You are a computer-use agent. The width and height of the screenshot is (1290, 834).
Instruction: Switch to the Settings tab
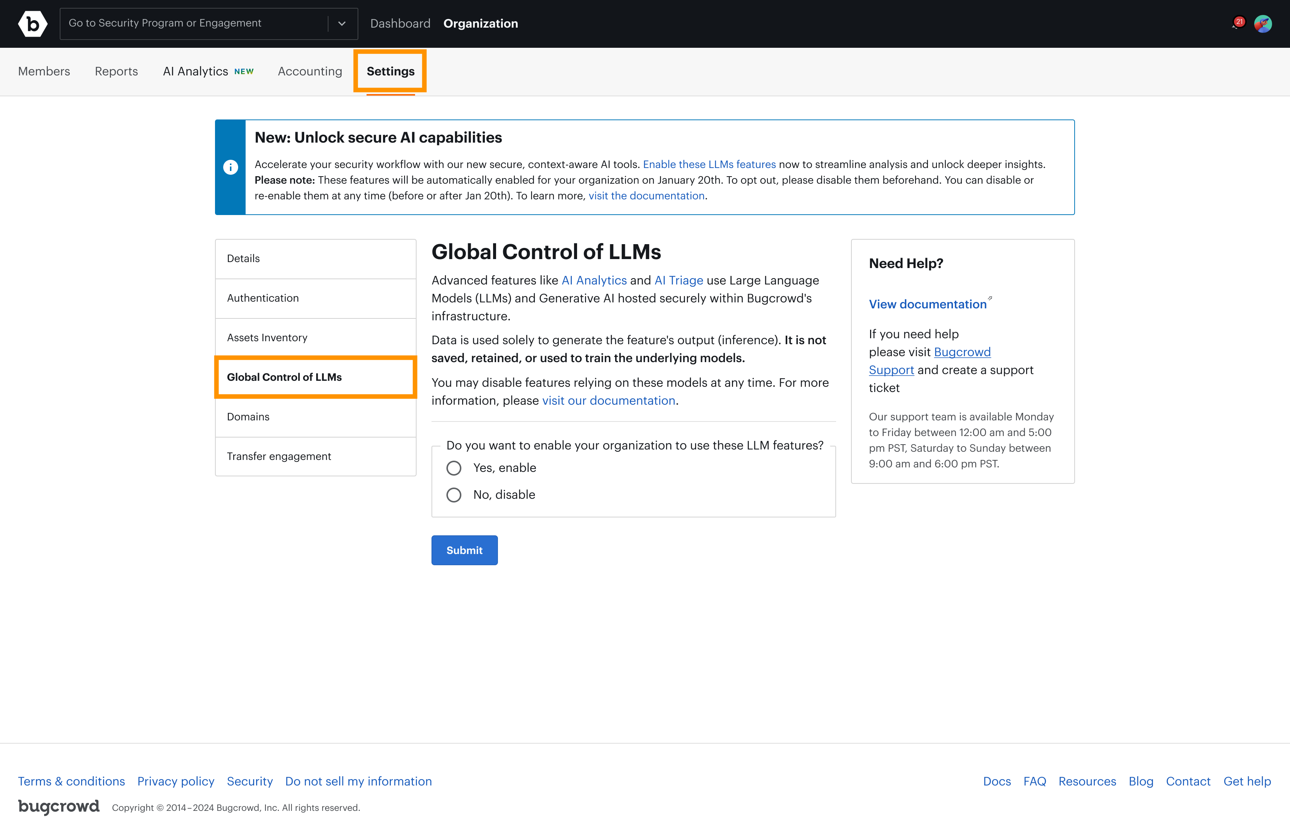[x=390, y=71]
